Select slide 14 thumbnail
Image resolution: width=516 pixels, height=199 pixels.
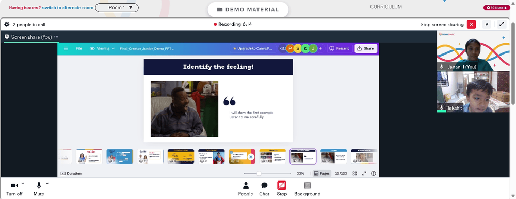point(364,156)
